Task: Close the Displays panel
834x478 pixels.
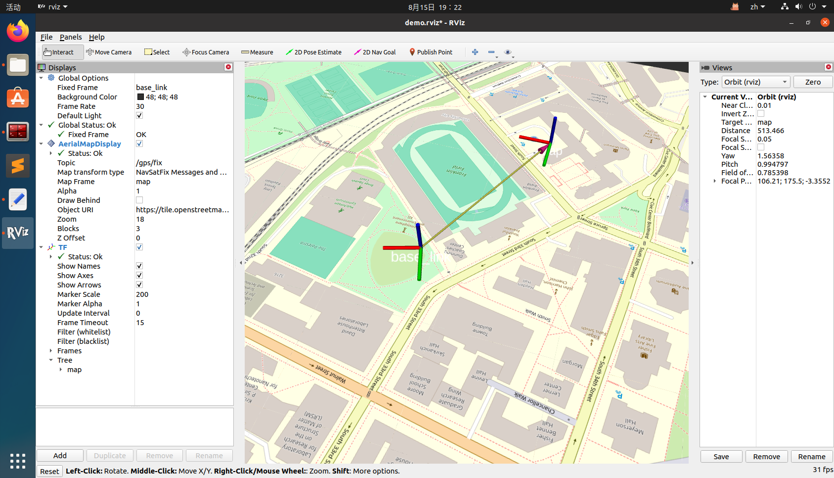Action: pos(228,67)
